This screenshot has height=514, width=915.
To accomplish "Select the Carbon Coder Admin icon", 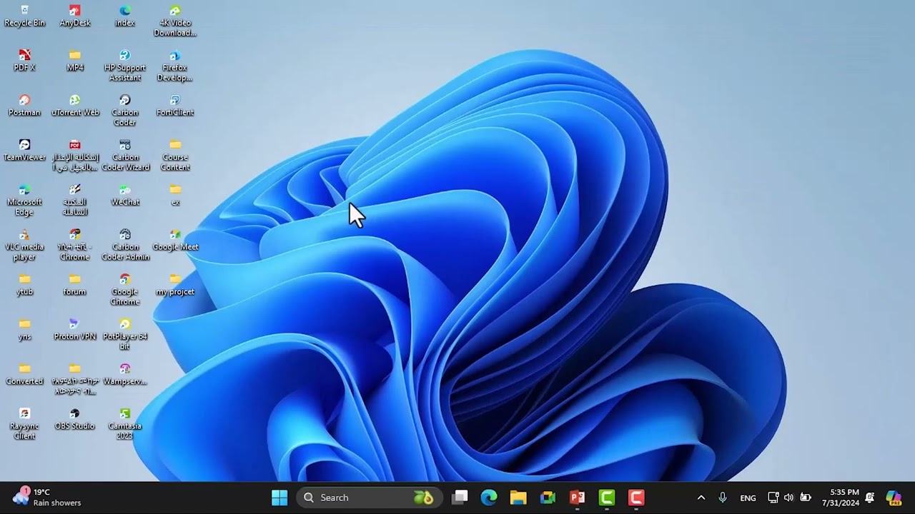I will click(125, 246).
